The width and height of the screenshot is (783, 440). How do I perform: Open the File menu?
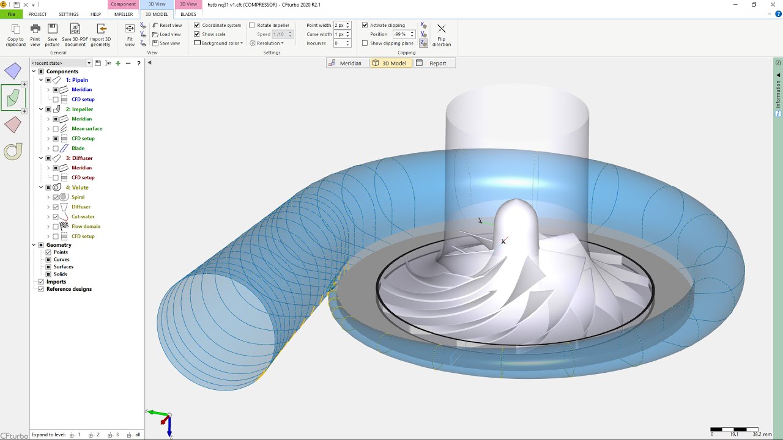[11, 14]
